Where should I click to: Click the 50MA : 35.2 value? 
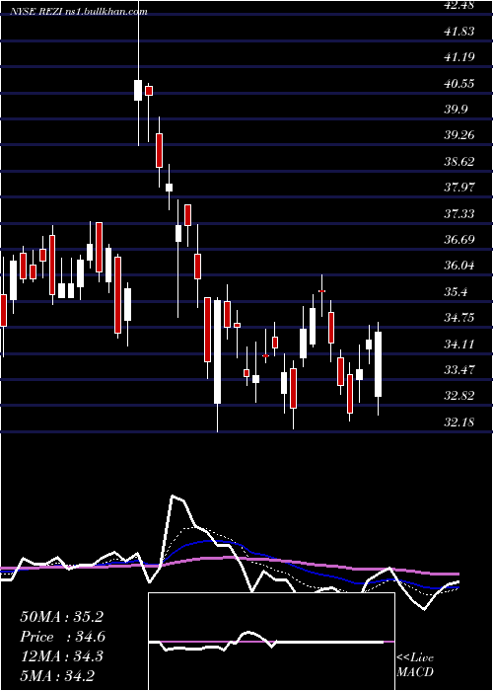(x=61, y=617)
